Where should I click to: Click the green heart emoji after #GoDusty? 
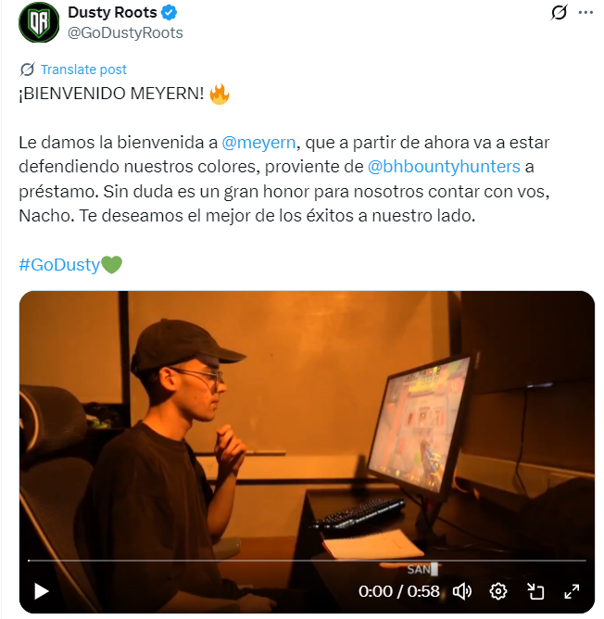[112, 264]
